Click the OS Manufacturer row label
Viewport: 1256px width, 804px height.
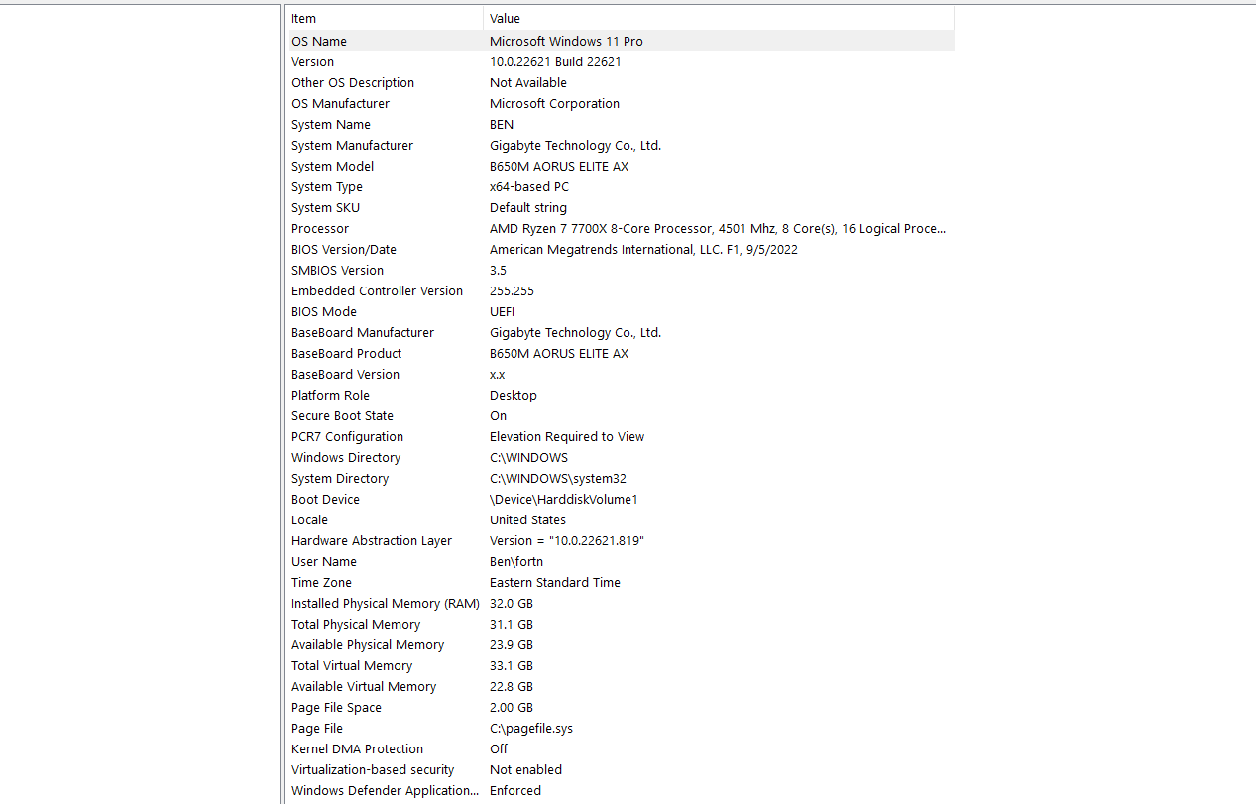[340, 103]
